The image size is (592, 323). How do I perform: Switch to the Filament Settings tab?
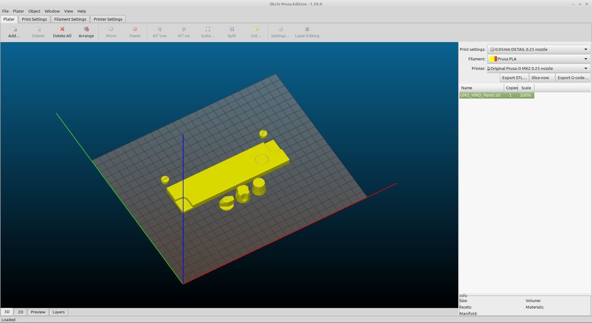pyautogui.click(x=70, y=19)
